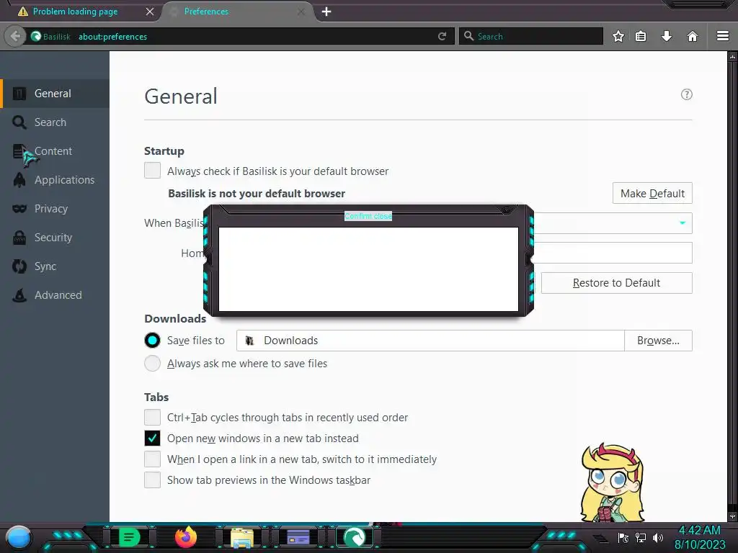The width and height of the screenshot is (738, 553).
Task: Click the Confirm close dialog title
Action: 368,216
